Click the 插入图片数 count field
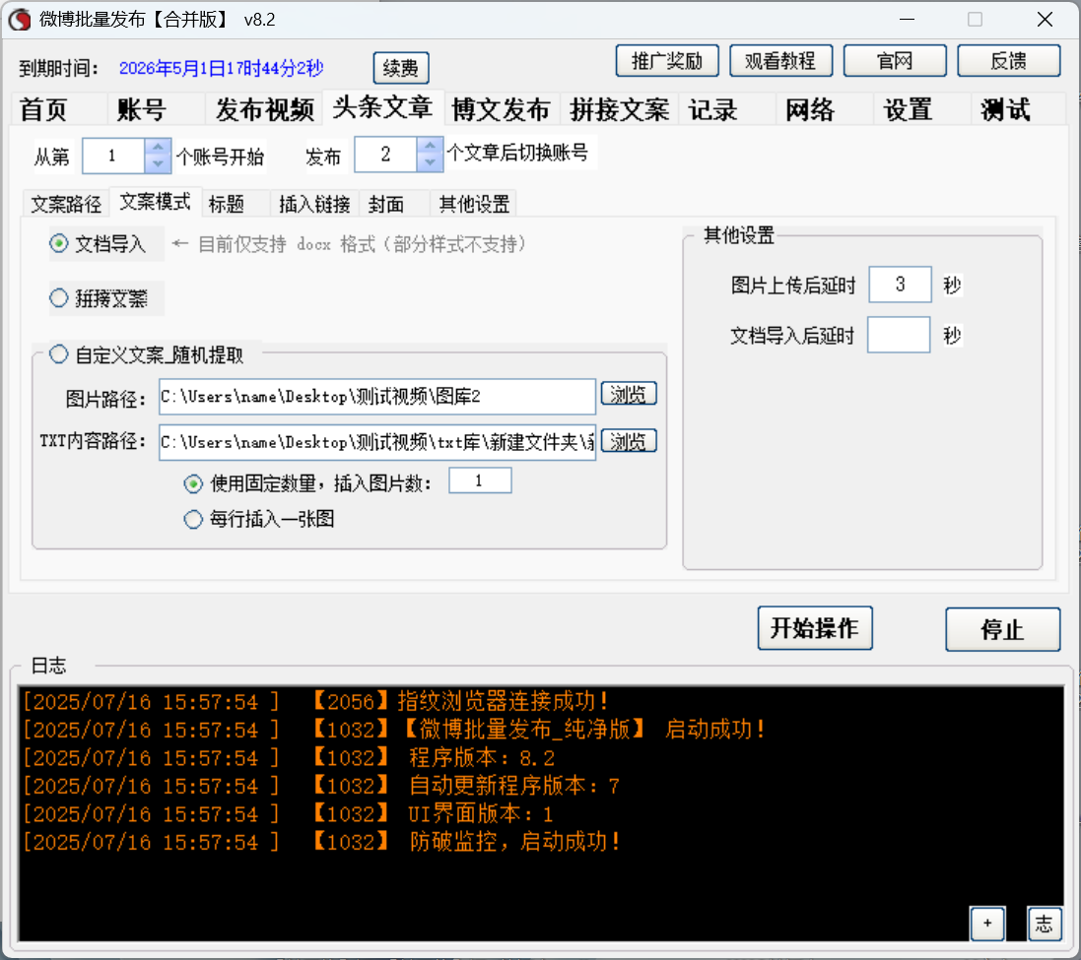Image resolution: width=1081 pixels, height=960 pixels. point(480,480)
